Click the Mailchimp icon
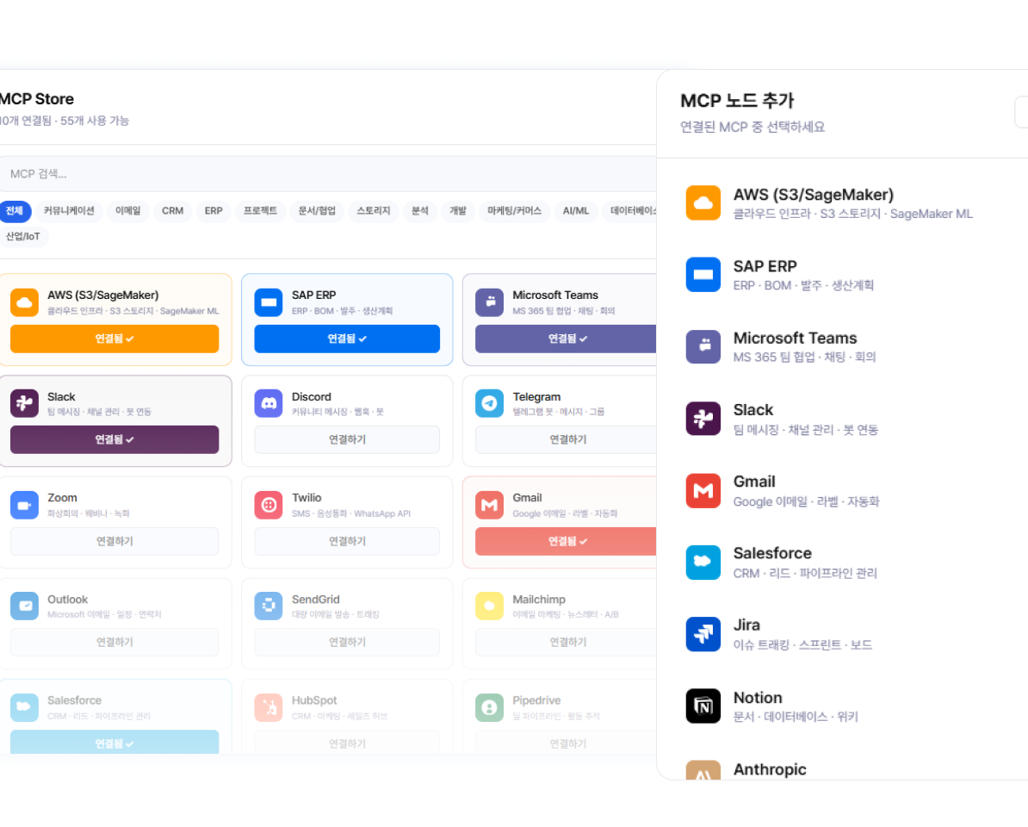 pos(489,606)
